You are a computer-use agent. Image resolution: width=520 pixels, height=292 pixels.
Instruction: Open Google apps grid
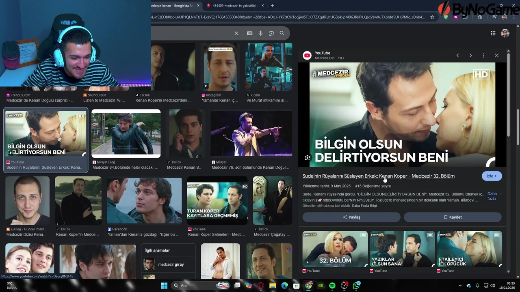[493, 33]
